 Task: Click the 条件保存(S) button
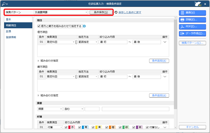pyautogui.click(x=101, y=12)
